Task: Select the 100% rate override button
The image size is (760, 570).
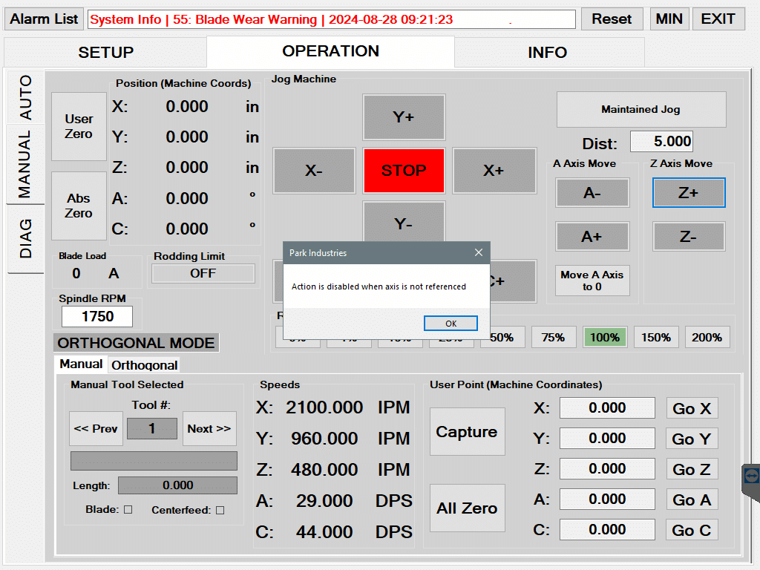Action: (x=605, y=337)
